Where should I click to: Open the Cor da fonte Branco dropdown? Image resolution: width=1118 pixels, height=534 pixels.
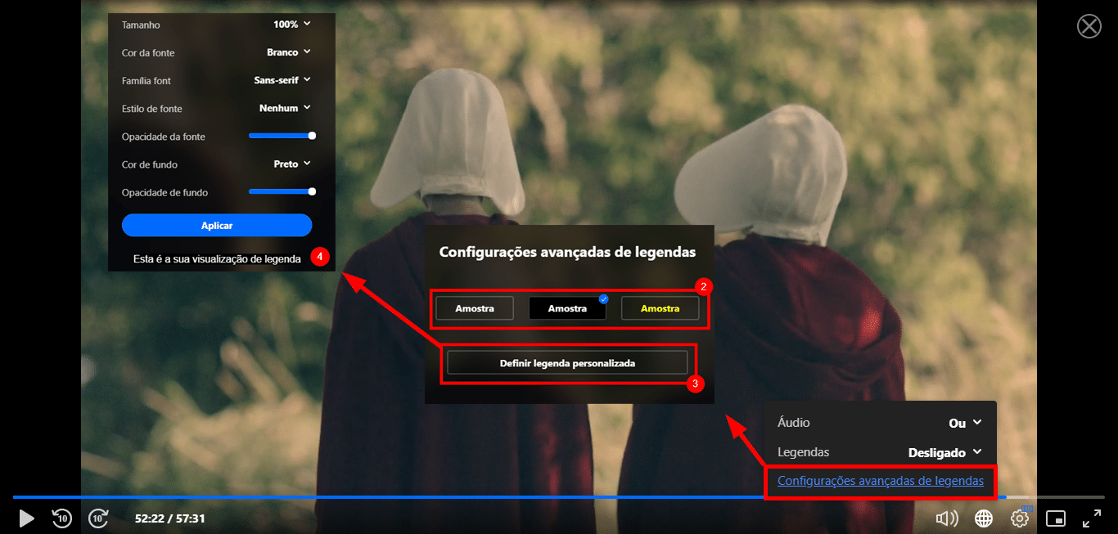point(289,52)
